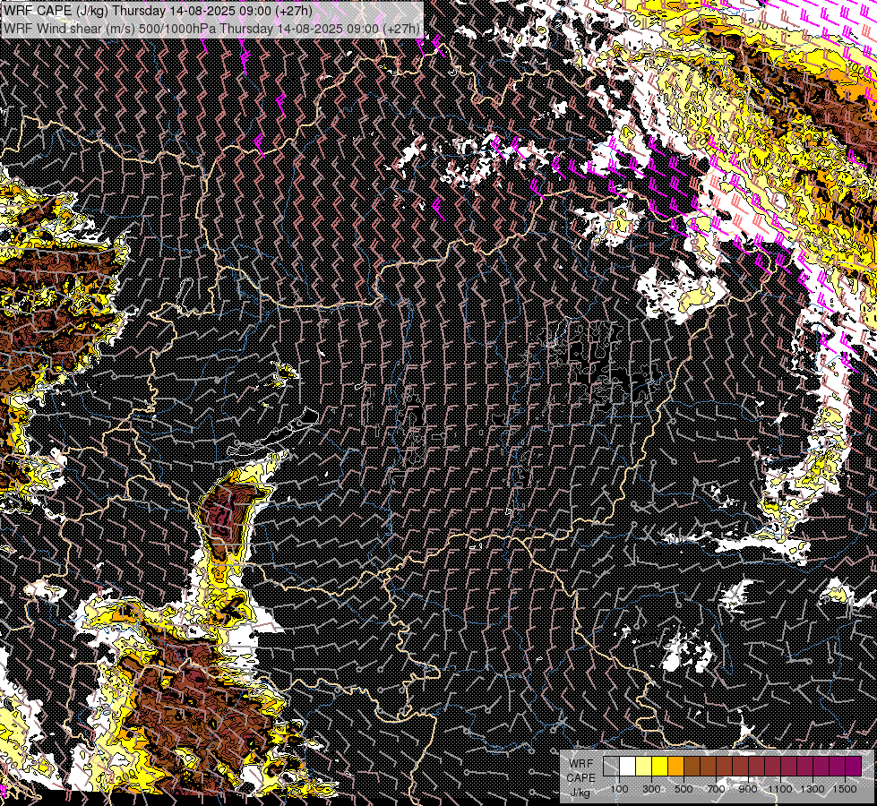Click the 300 legend tick label
877x806 pixels.
651,789
